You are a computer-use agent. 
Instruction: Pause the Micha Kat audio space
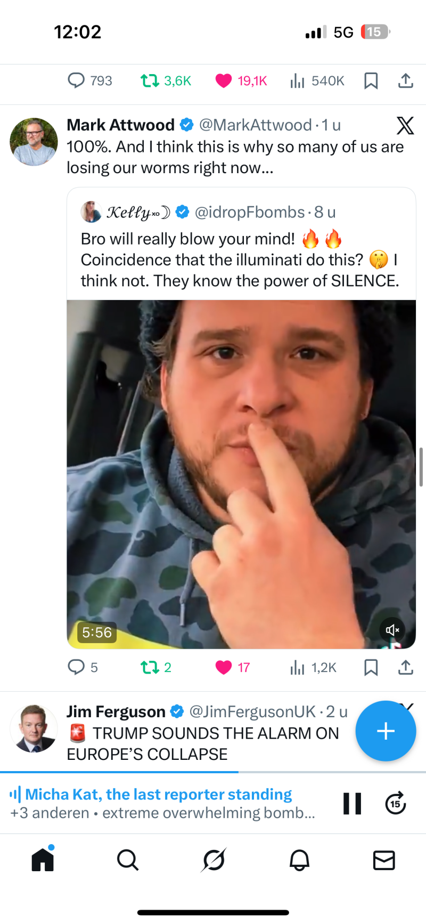point(352,804)
